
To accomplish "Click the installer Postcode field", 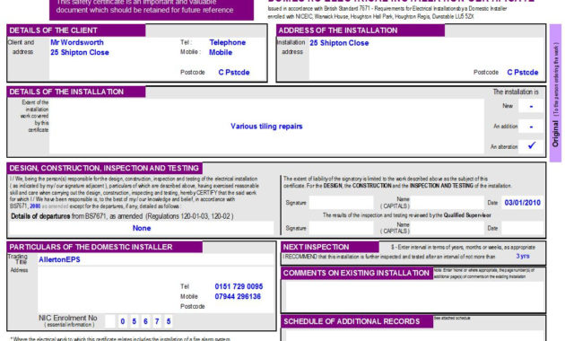I will (239, 307).
